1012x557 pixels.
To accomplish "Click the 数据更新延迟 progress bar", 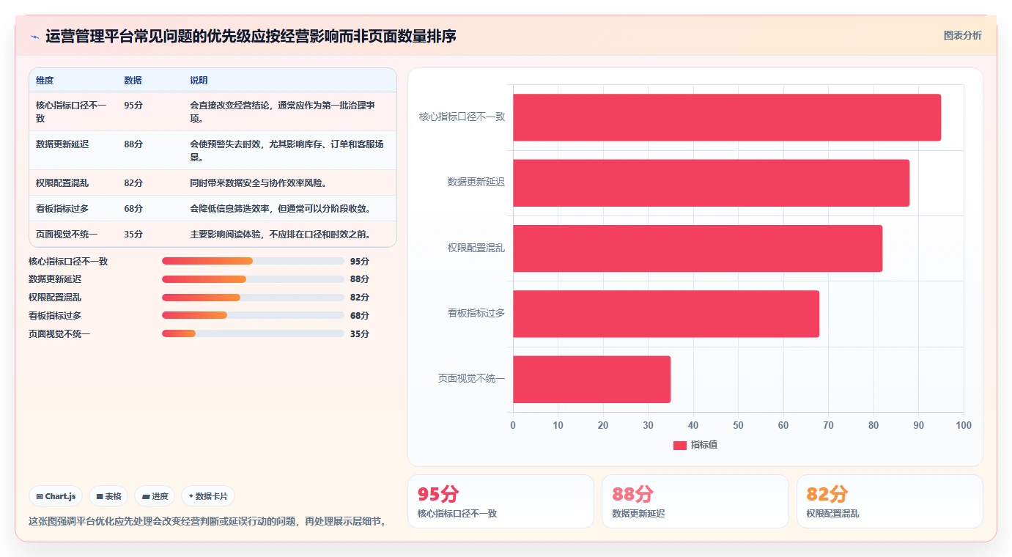I will click(253, 279).
